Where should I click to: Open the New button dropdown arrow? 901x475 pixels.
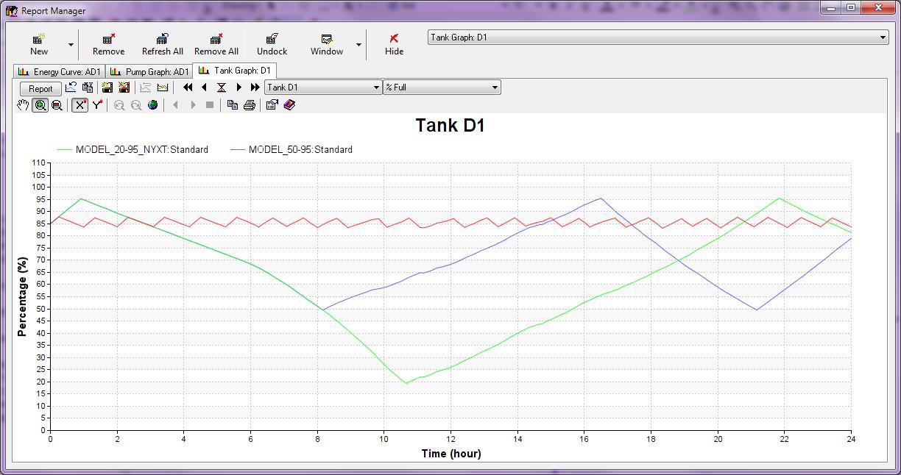pos(71,45)
